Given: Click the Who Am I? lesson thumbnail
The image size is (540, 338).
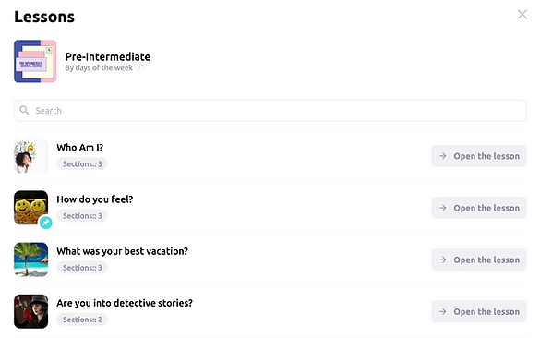Looking at the screenshot, I should (31, 156).
